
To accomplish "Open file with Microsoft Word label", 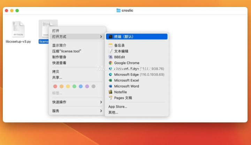I will 127,86.
